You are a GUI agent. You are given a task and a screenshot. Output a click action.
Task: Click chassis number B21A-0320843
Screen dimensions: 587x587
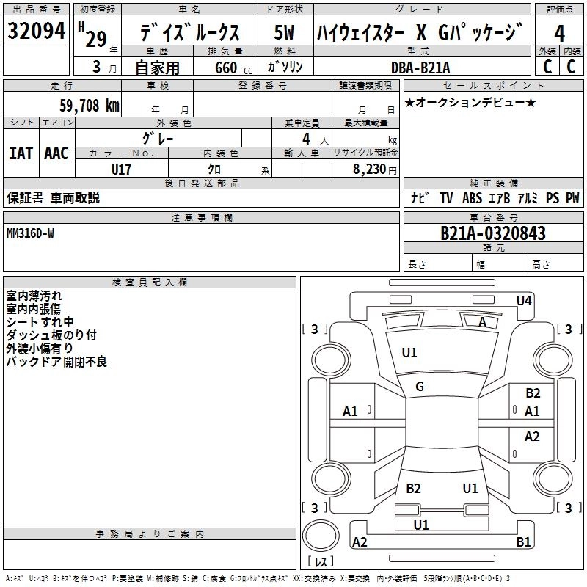[492, 233]
